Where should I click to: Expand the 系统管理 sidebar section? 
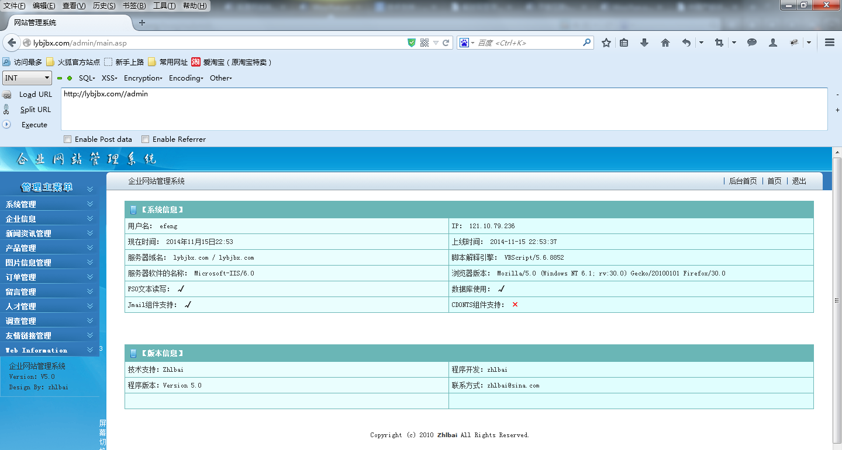point(50,204)
